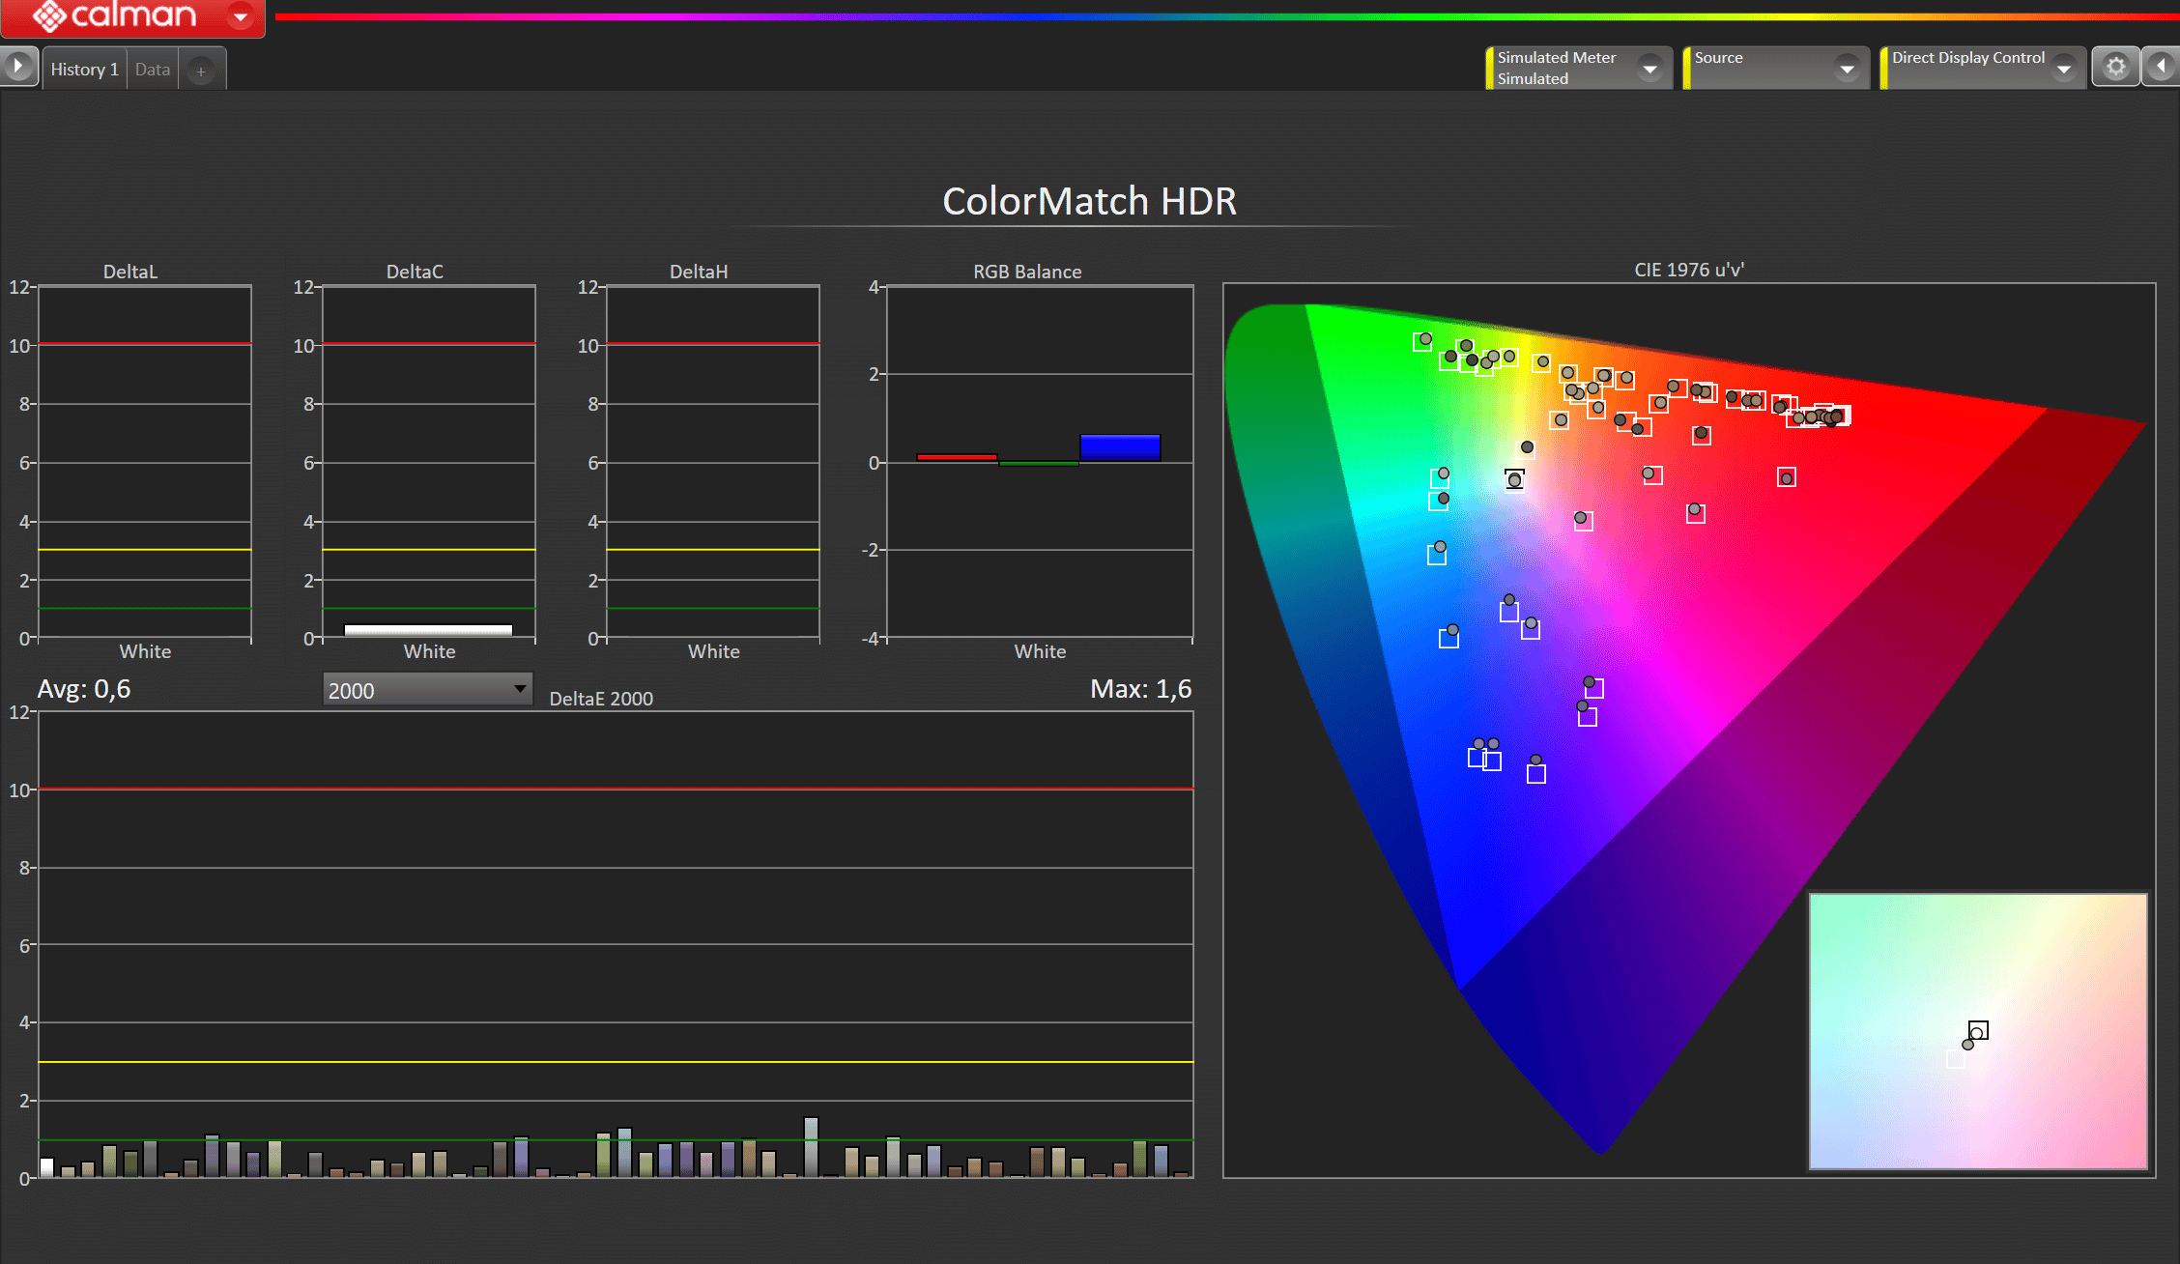Click the left arrow panel collapse icon
This screenshot has height=1264, width=2180.
[x=2162, y=68]
